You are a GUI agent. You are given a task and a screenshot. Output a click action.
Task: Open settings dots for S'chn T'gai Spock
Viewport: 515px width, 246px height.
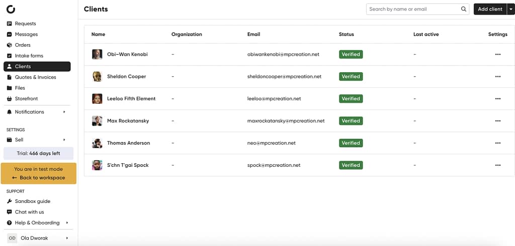point(497,165)
